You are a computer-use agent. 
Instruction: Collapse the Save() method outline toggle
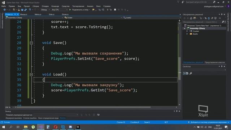pyautogui.click(x=31, y=43)
